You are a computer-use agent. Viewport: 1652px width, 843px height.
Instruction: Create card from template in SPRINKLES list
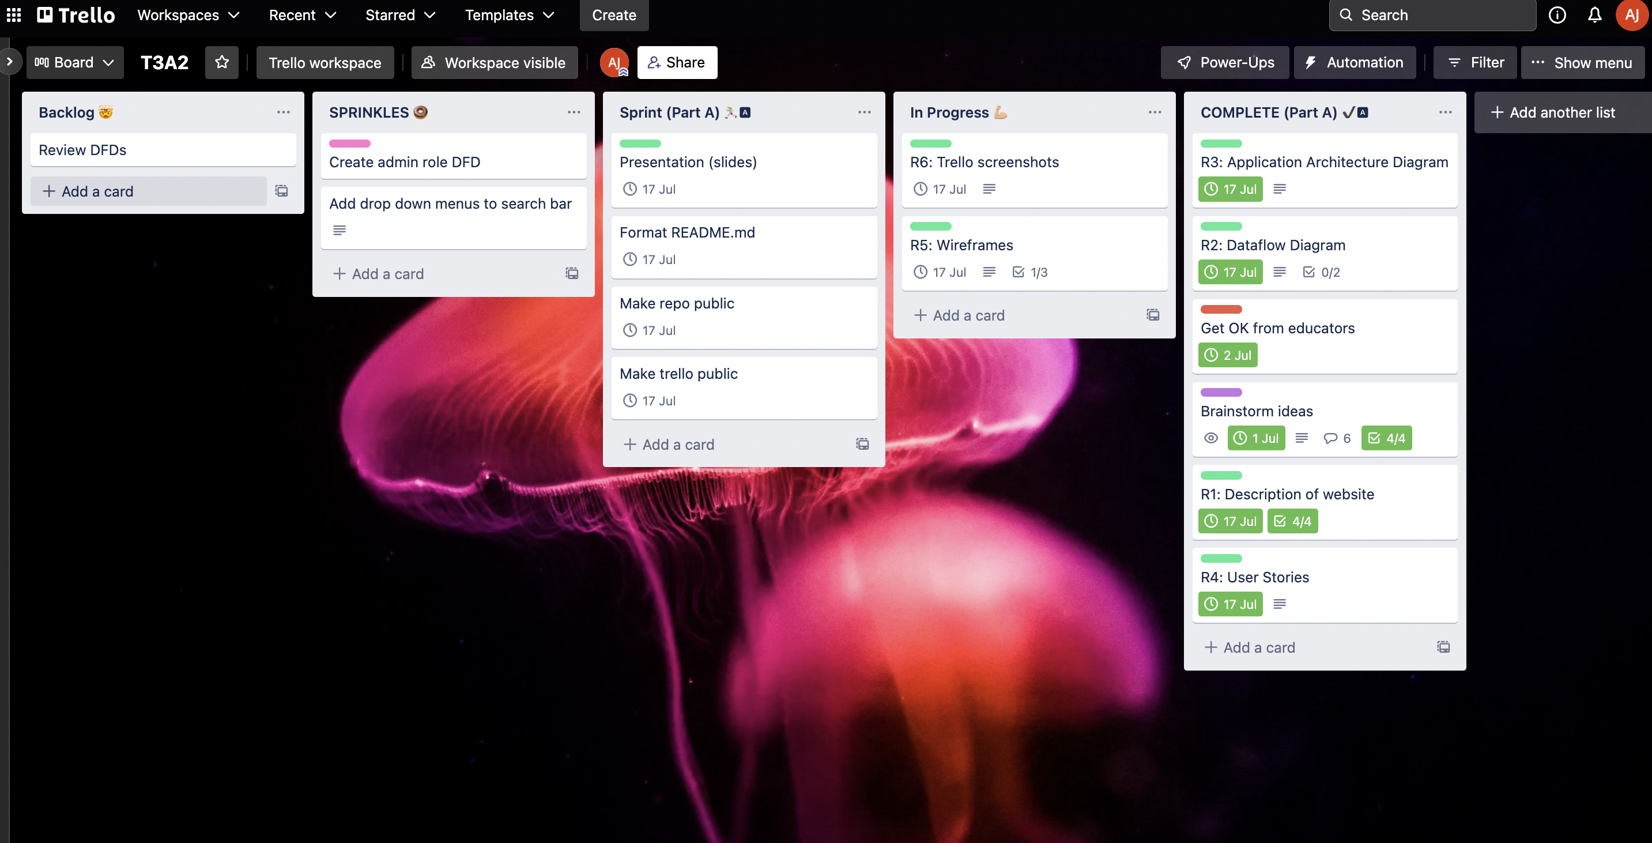(x=571, y=273)
